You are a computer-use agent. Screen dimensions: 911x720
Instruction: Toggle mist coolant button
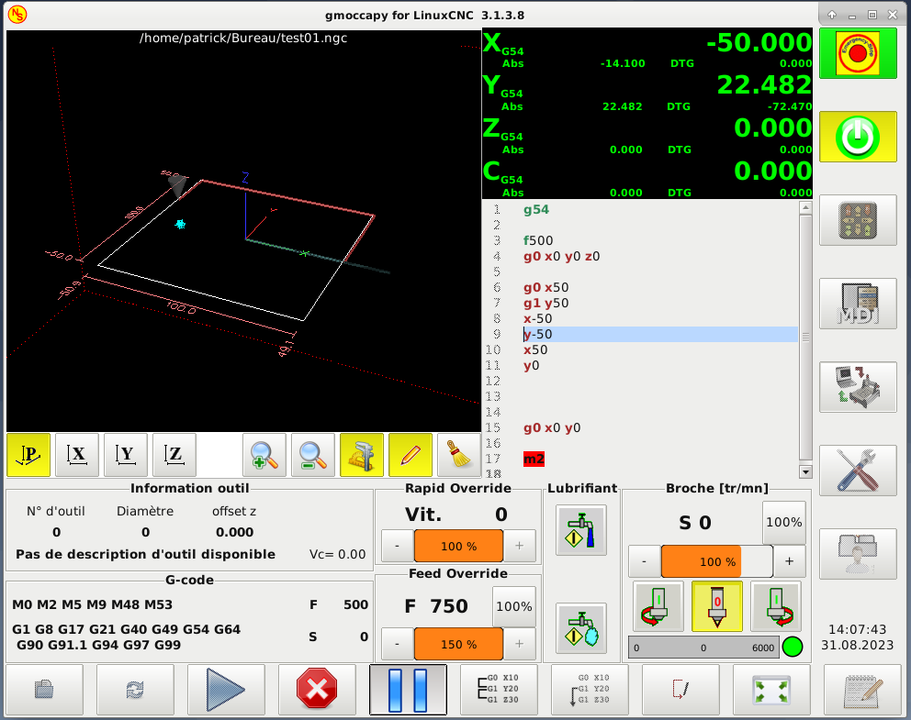pyautogui.click(x=581, y=628)
